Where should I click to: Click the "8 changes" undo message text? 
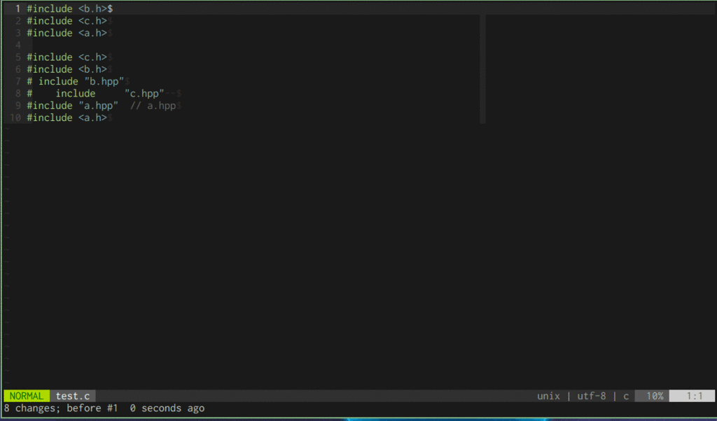31,408
